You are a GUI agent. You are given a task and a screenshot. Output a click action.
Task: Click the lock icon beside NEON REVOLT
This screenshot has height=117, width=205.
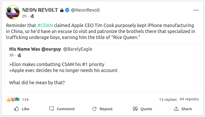click(62, 10)
